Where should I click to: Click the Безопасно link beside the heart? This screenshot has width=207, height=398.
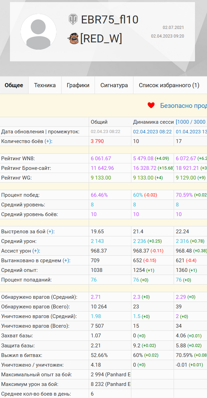(x=183, y=105)
